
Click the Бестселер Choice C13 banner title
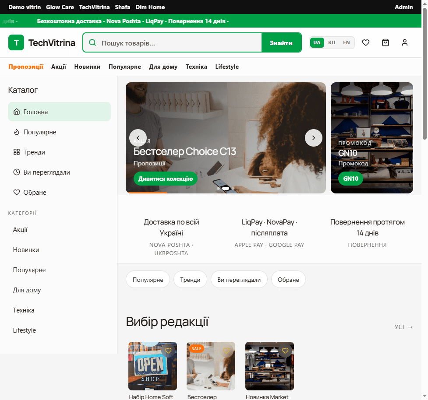pos(185,151)
